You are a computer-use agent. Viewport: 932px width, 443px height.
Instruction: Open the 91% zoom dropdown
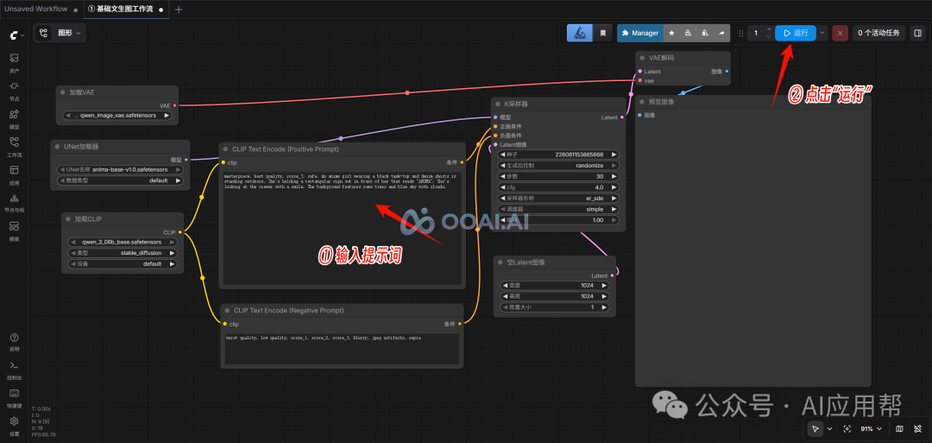pyautogui.click(x=871, y=428)
